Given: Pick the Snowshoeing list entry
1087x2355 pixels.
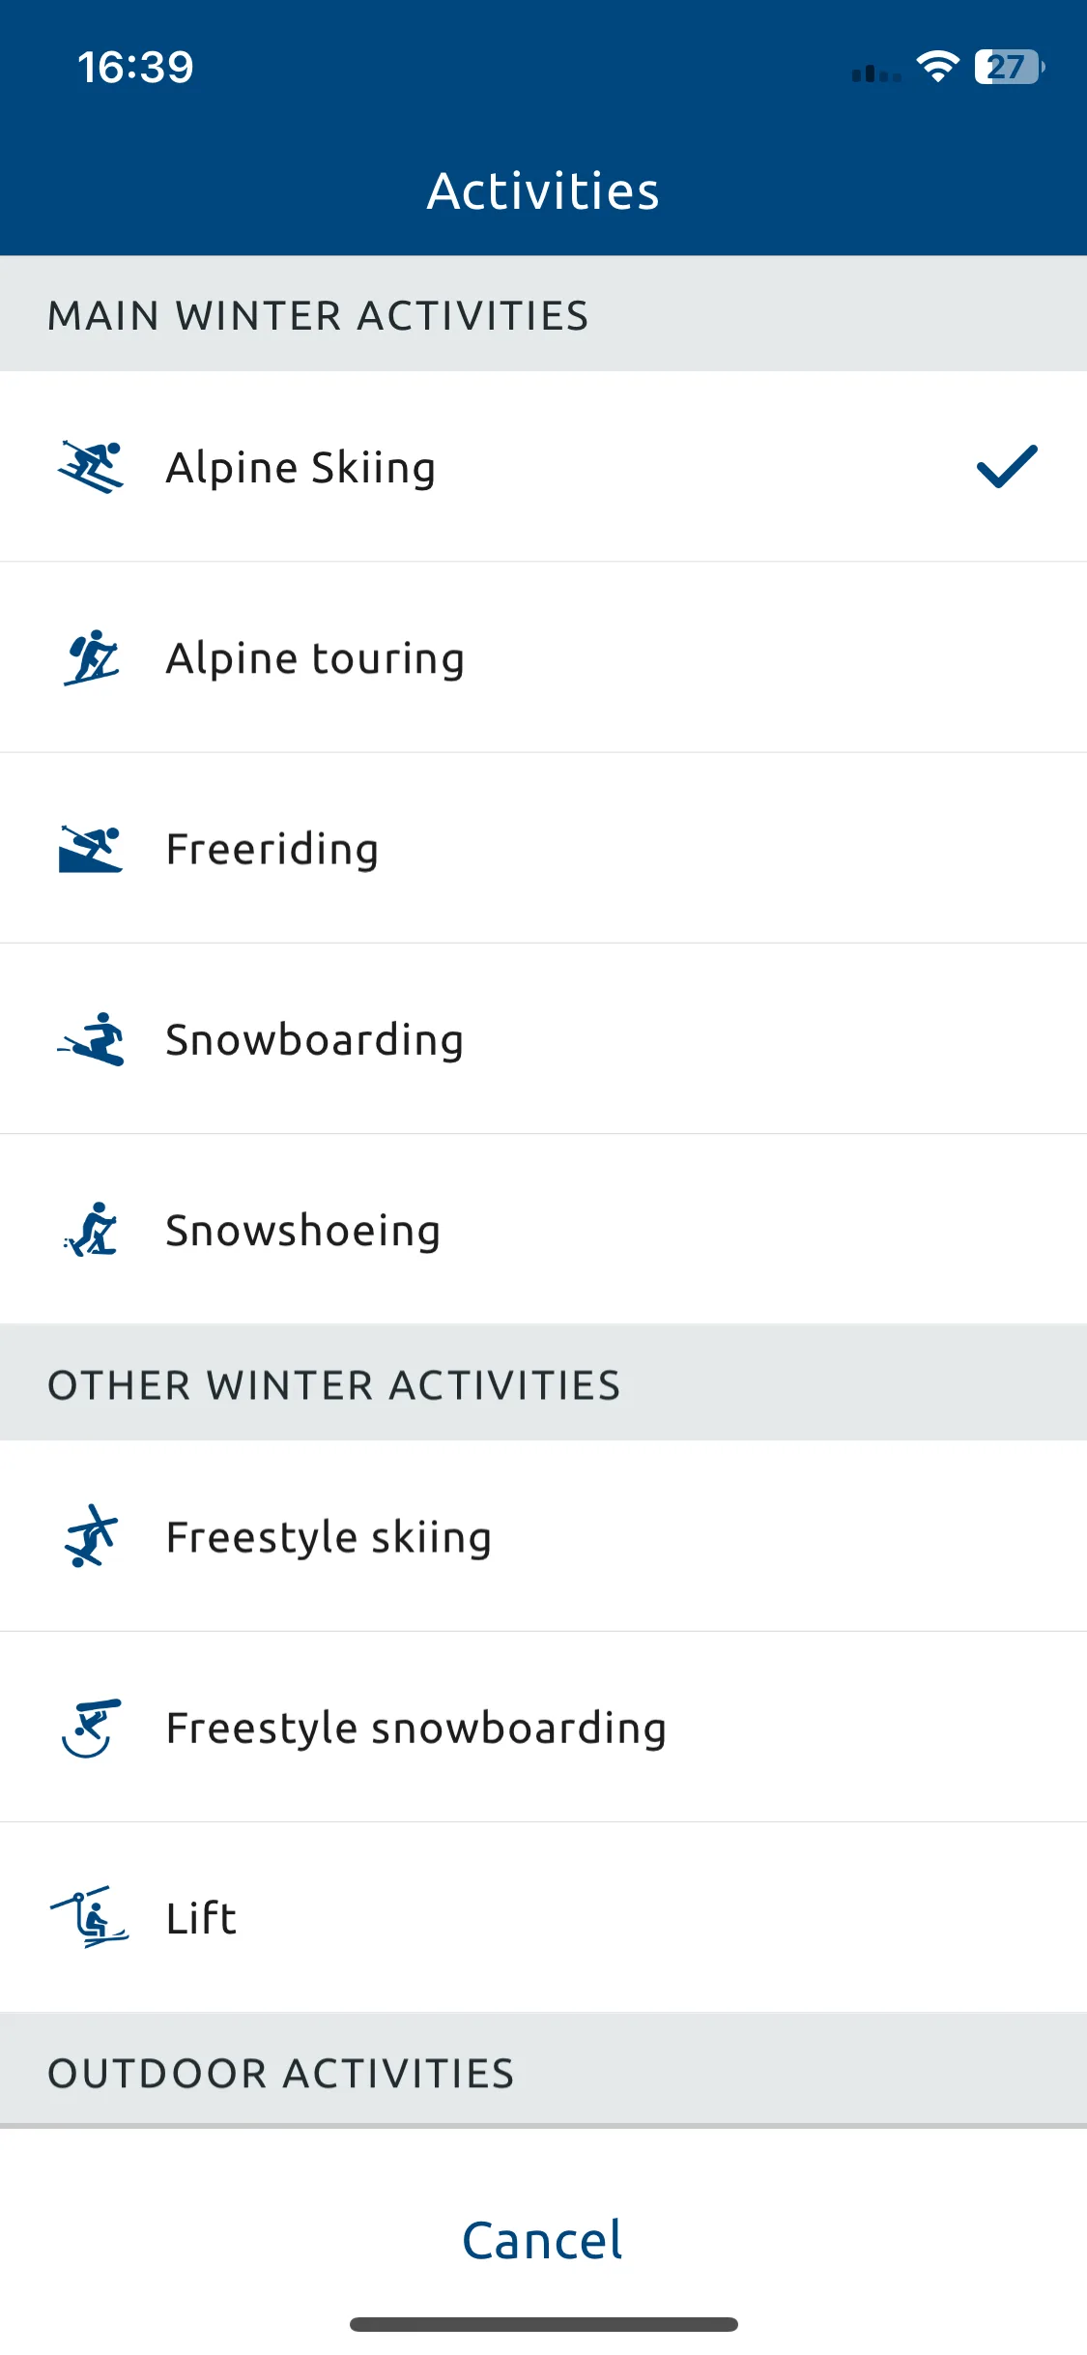Looking at the screenshot, I should [543, 1230].
